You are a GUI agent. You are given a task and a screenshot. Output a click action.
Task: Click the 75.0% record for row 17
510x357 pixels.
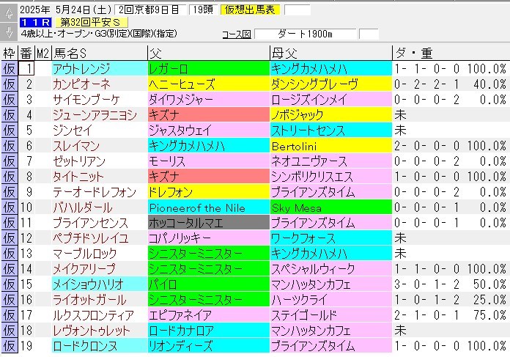pos(489,315)
